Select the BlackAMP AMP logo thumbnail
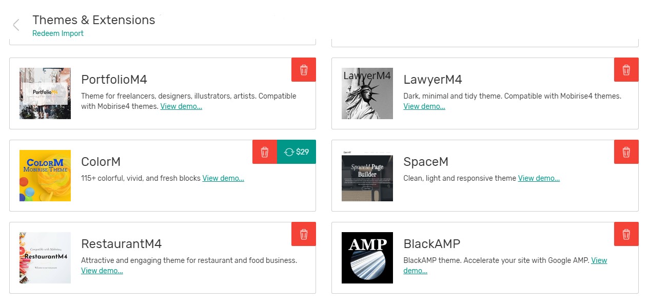The height and width of the screenshot is (303, 649). 367,257
